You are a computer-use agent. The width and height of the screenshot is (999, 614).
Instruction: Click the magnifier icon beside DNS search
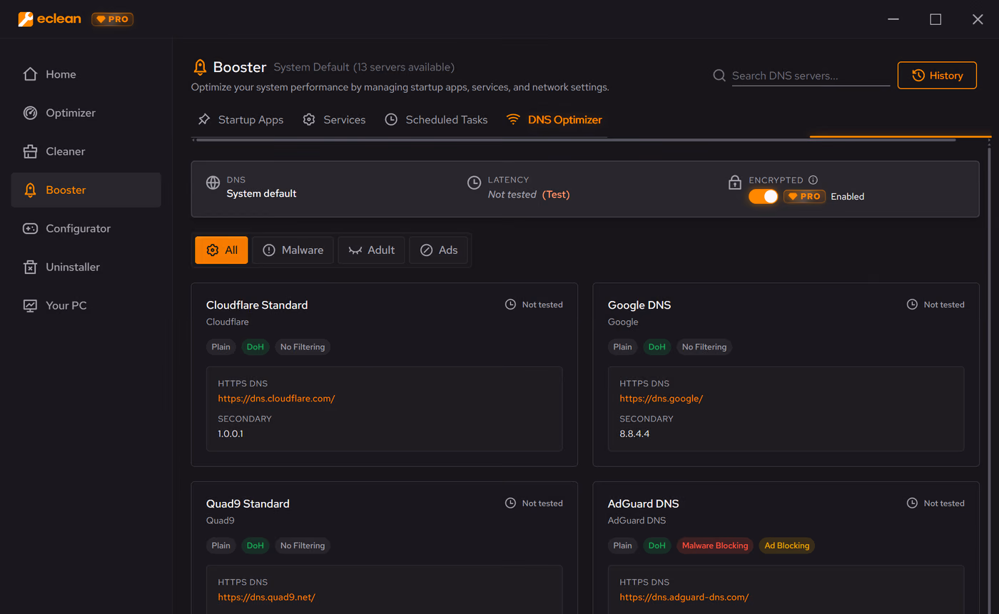coord(719,76)
